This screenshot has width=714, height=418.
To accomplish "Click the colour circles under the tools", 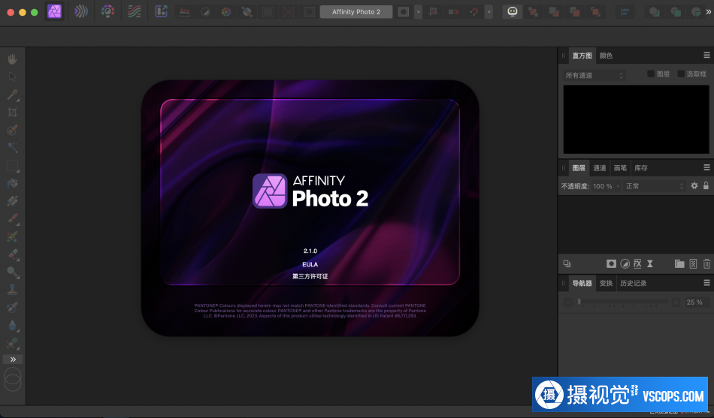I will pos(12,379).
